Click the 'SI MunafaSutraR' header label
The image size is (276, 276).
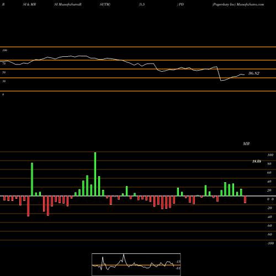(x=68, y=4)
